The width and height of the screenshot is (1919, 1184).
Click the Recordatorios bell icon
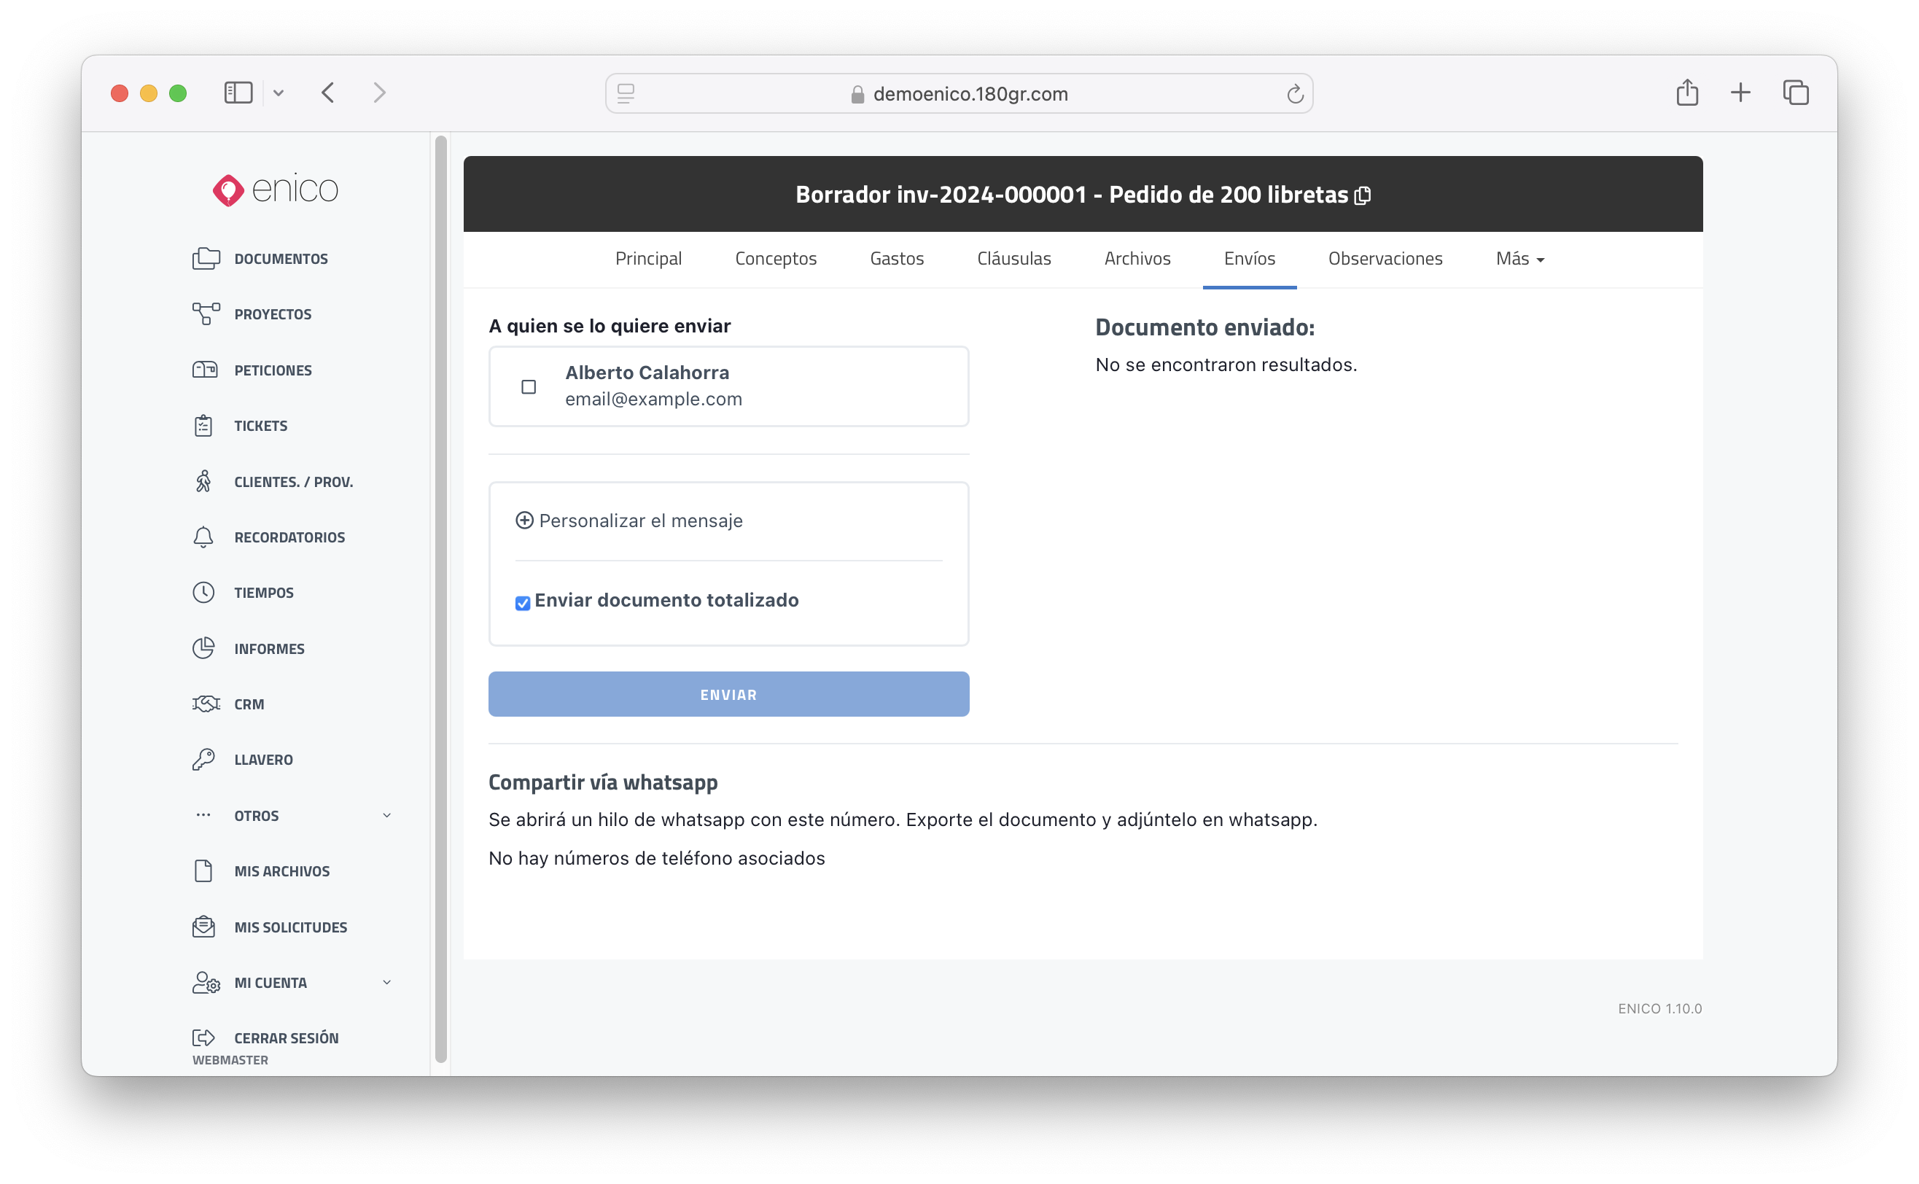[x=203, y=537]
